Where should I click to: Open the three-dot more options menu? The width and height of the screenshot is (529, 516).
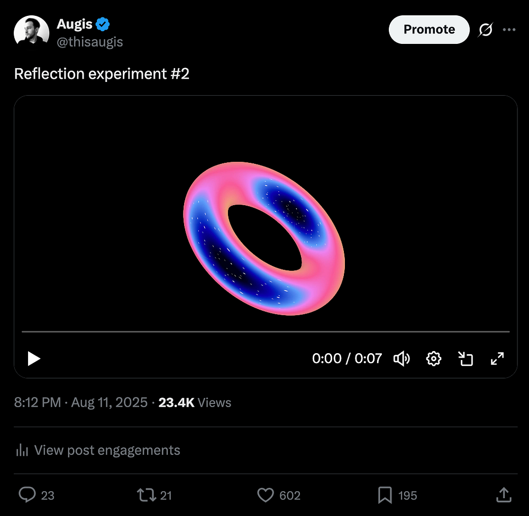pos(509,30)
